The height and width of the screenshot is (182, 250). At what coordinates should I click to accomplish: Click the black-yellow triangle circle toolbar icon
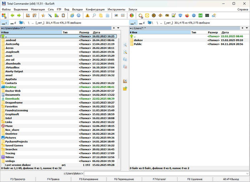pos(154,15)
